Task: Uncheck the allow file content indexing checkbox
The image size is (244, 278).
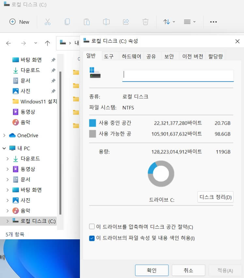Action: pos(92,238)
